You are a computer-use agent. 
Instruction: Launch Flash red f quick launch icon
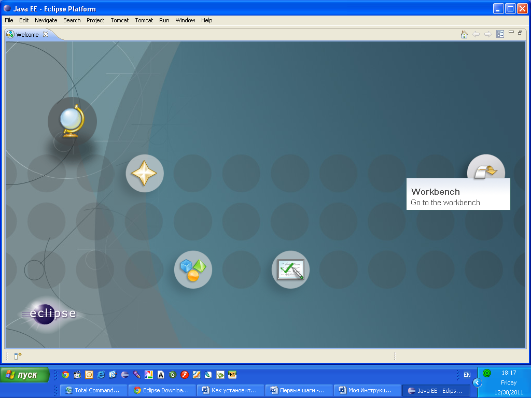click(185, 375)
